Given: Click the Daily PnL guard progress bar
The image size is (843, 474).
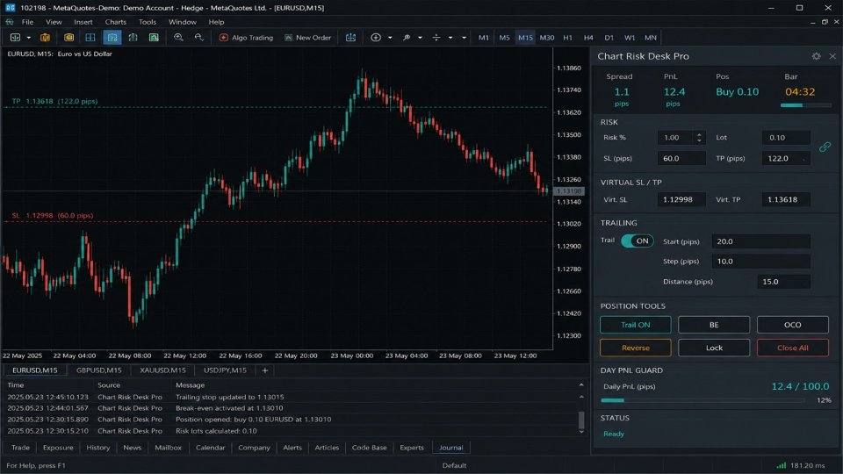Looking at the screenshot, I should click(x=705, y=400).
